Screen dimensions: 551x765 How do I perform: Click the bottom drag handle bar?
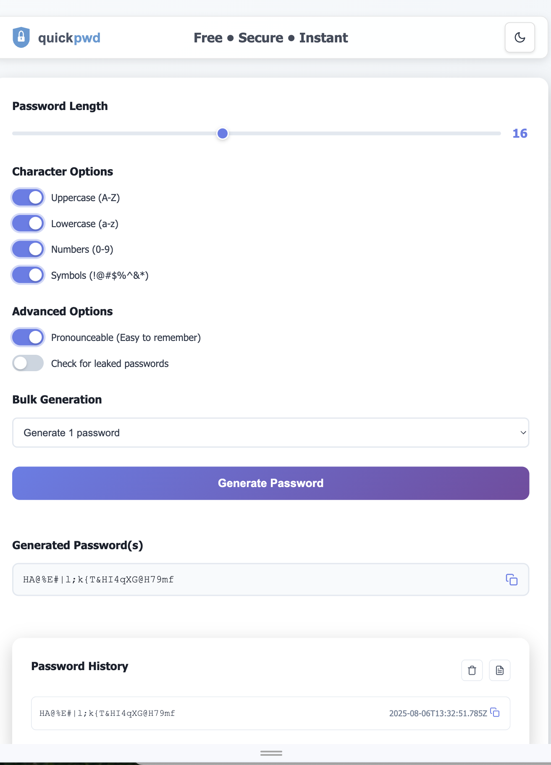pyautogui.click(x=271, y=753)
